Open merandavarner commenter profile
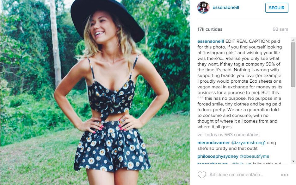 click(x=213, y=143)
